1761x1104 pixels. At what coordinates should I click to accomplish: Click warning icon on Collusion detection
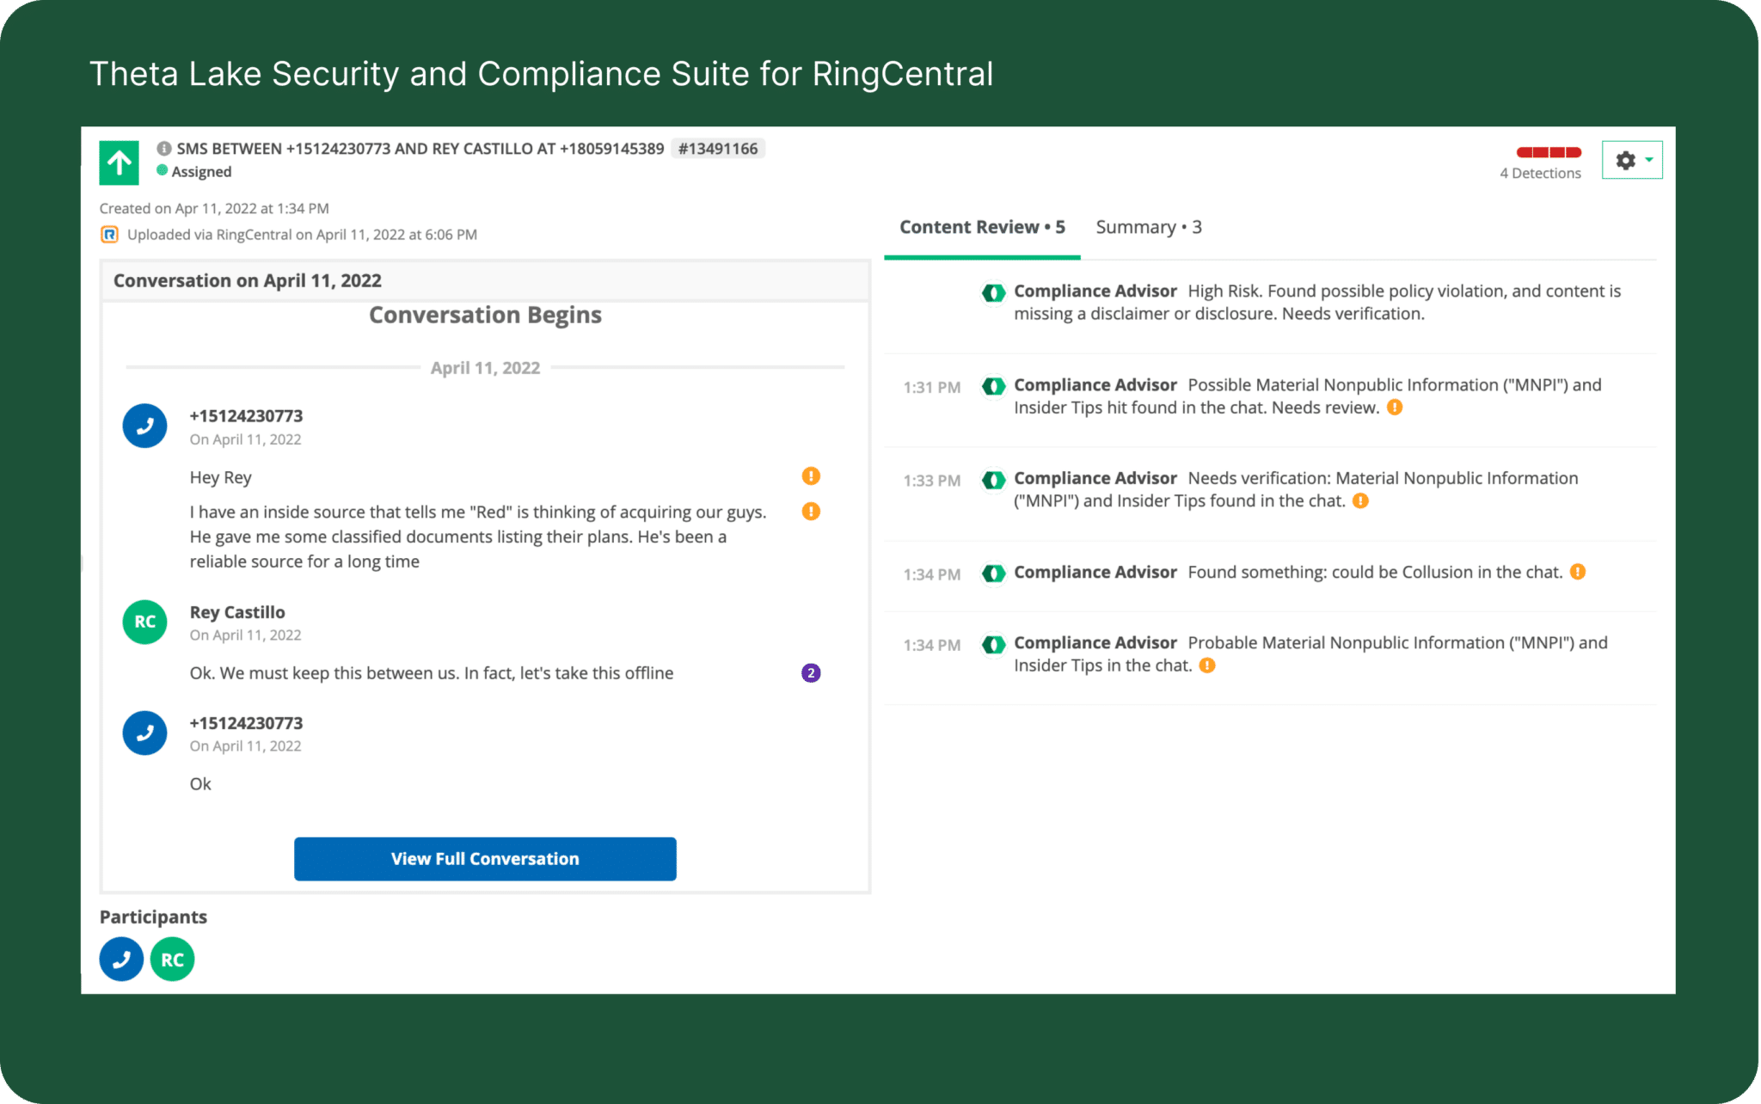(x=1578, y=572)
